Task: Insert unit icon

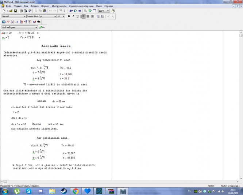Action: [x=75, y=11]
